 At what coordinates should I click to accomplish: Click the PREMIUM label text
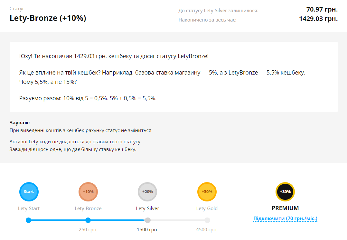[285, 208]
